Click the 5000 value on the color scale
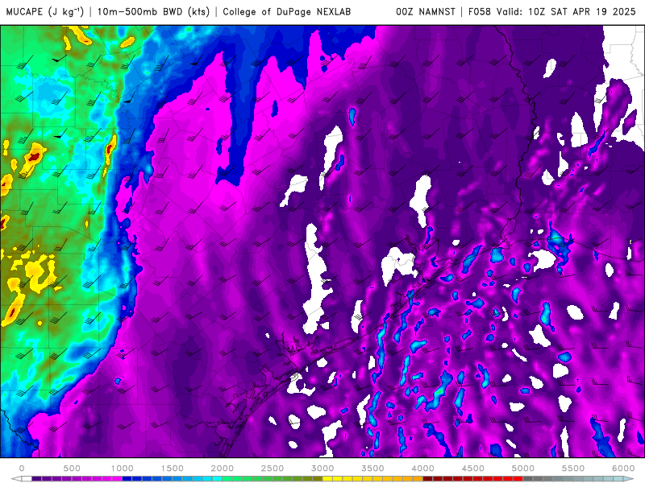This screenshot has height=483, width=645. (522, 469)
